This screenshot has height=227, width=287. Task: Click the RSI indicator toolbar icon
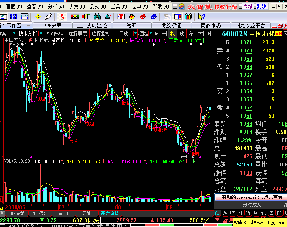click(x=14, y=17)
